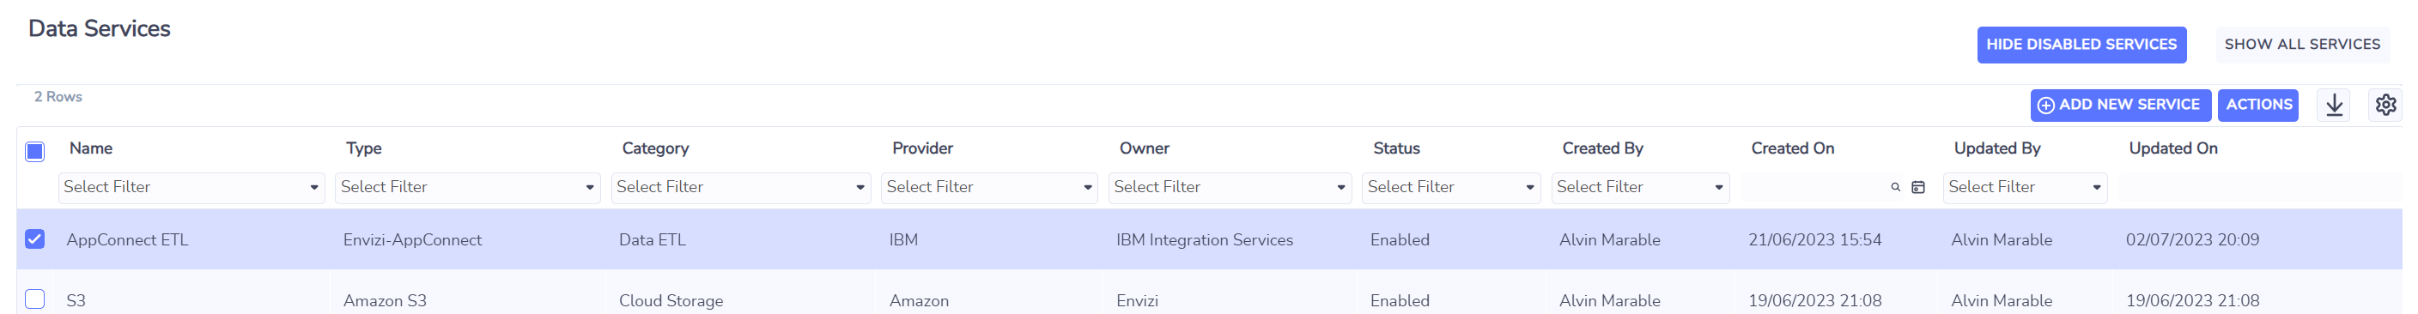Image resolution: width=2418 pixels, height=314 pixels.
Task: Expand the Type filter dropdown
Action: (467, 188)
